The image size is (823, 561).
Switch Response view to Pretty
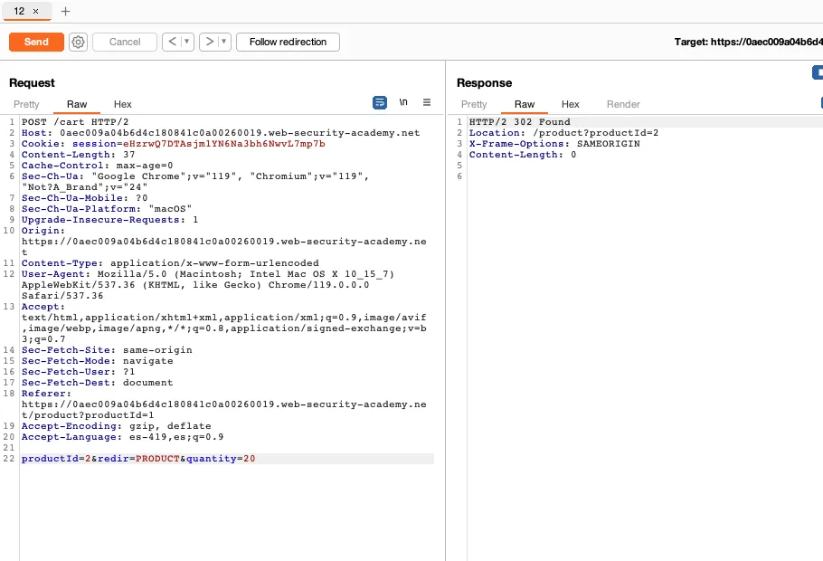(474, 104)
